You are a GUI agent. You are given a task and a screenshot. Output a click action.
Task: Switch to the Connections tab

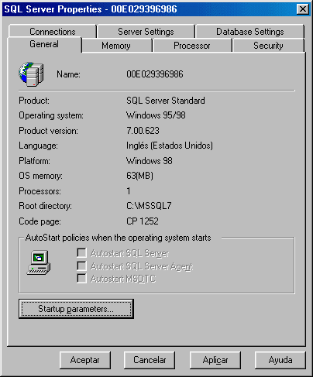[x=53, y=32]
